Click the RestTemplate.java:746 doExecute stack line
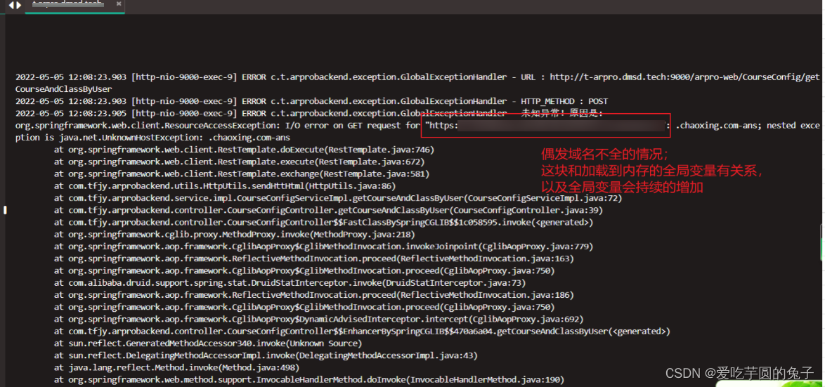Viewport: 825px width, 387px height. click(x=244, y=150)
